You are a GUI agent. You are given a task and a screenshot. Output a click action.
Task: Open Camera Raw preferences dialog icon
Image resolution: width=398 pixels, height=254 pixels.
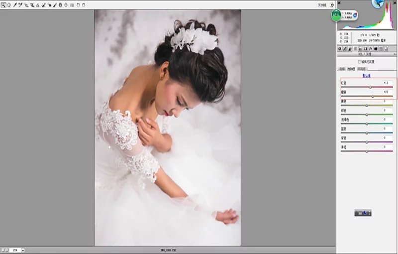(x=72, y=5)
